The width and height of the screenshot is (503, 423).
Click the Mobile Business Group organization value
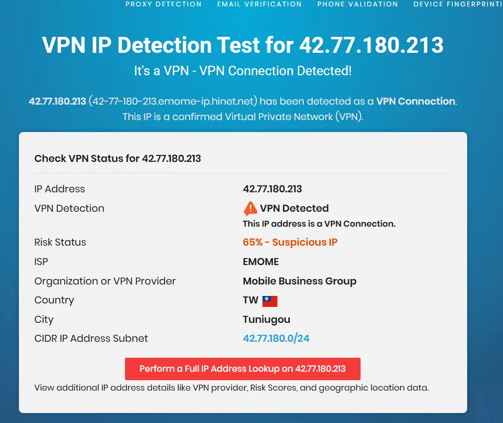pyautogui.click(x=299, y=281)
